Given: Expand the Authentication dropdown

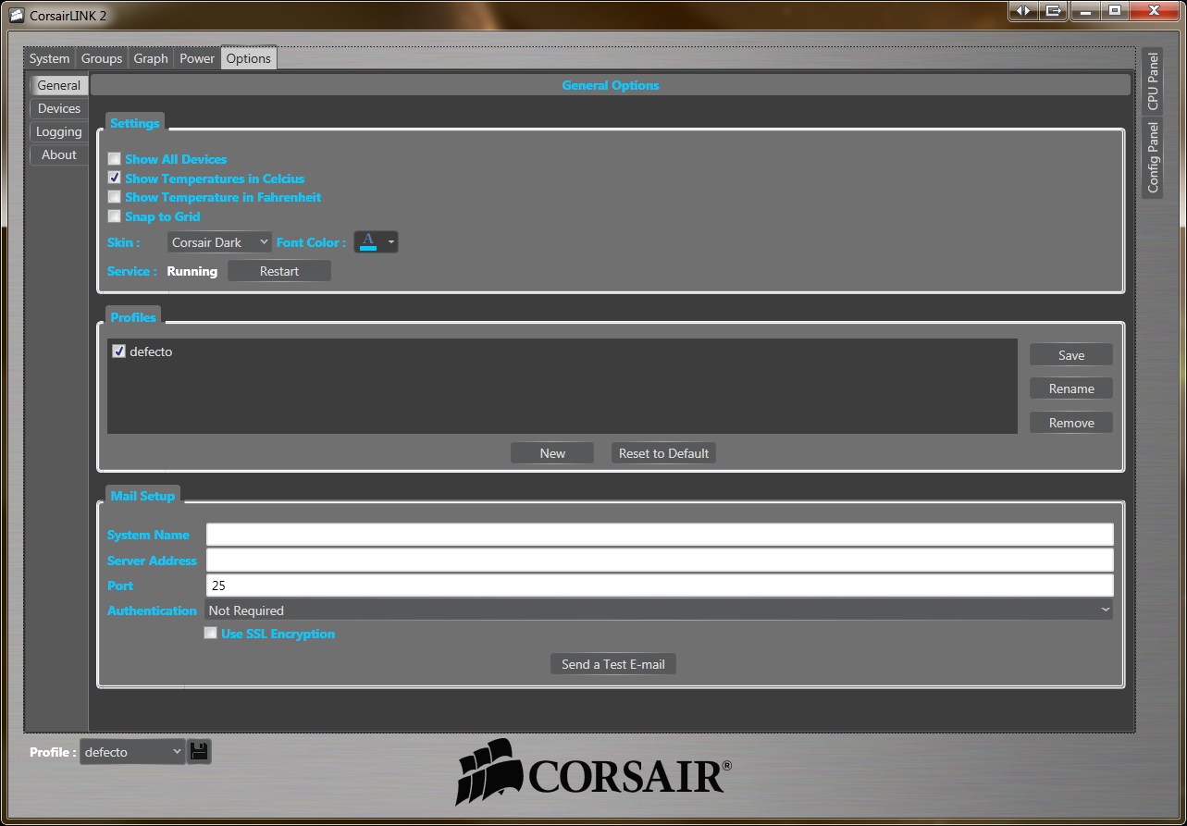Looking at the screenshot, I should 658,610.
